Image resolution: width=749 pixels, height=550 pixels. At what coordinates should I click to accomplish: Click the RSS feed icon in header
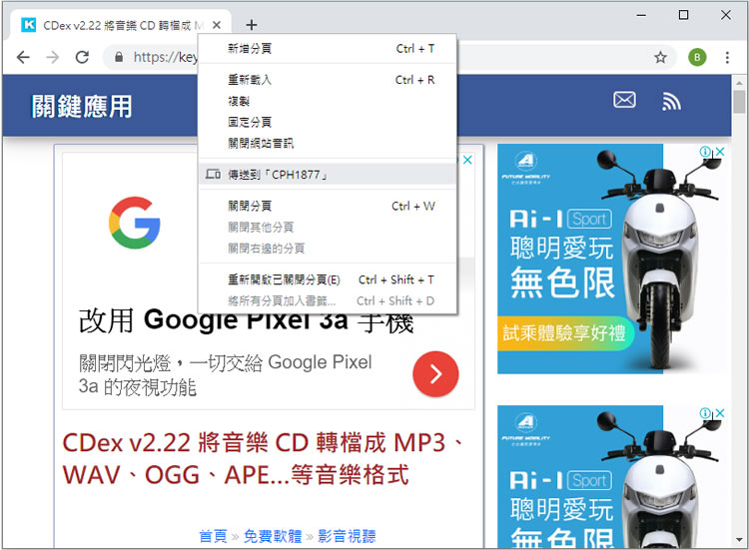671,101
